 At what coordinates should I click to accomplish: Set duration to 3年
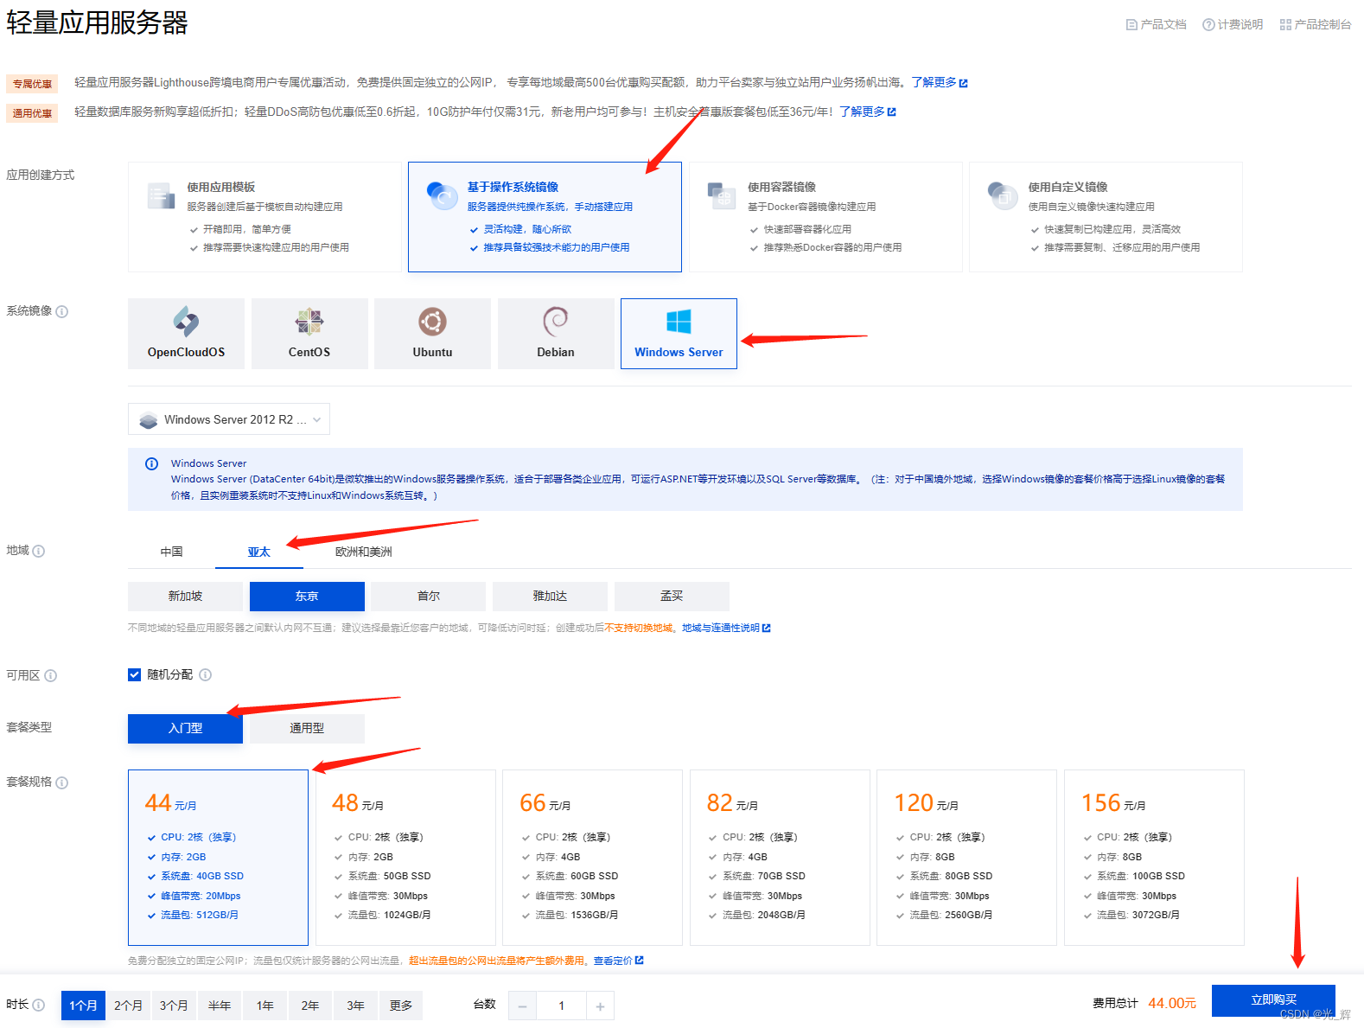click(x=355, y=1006)
